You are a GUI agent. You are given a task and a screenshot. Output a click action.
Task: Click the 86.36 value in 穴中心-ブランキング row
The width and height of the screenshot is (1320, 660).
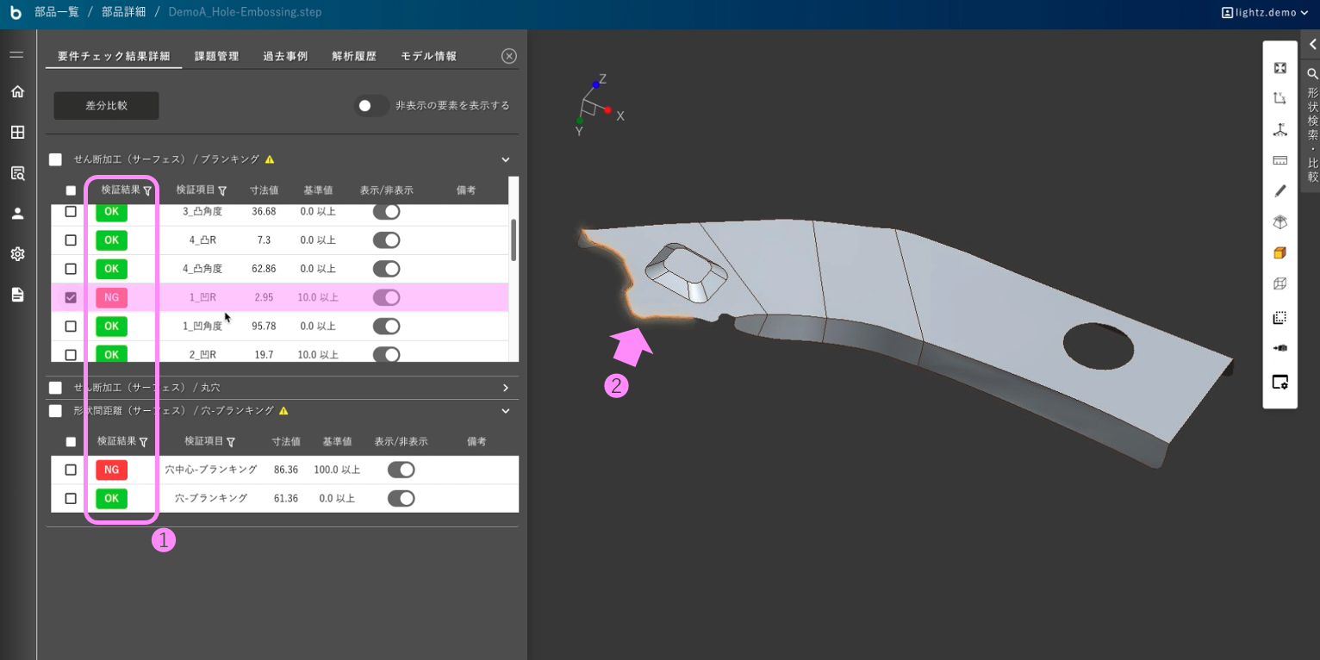coord(286,470)
